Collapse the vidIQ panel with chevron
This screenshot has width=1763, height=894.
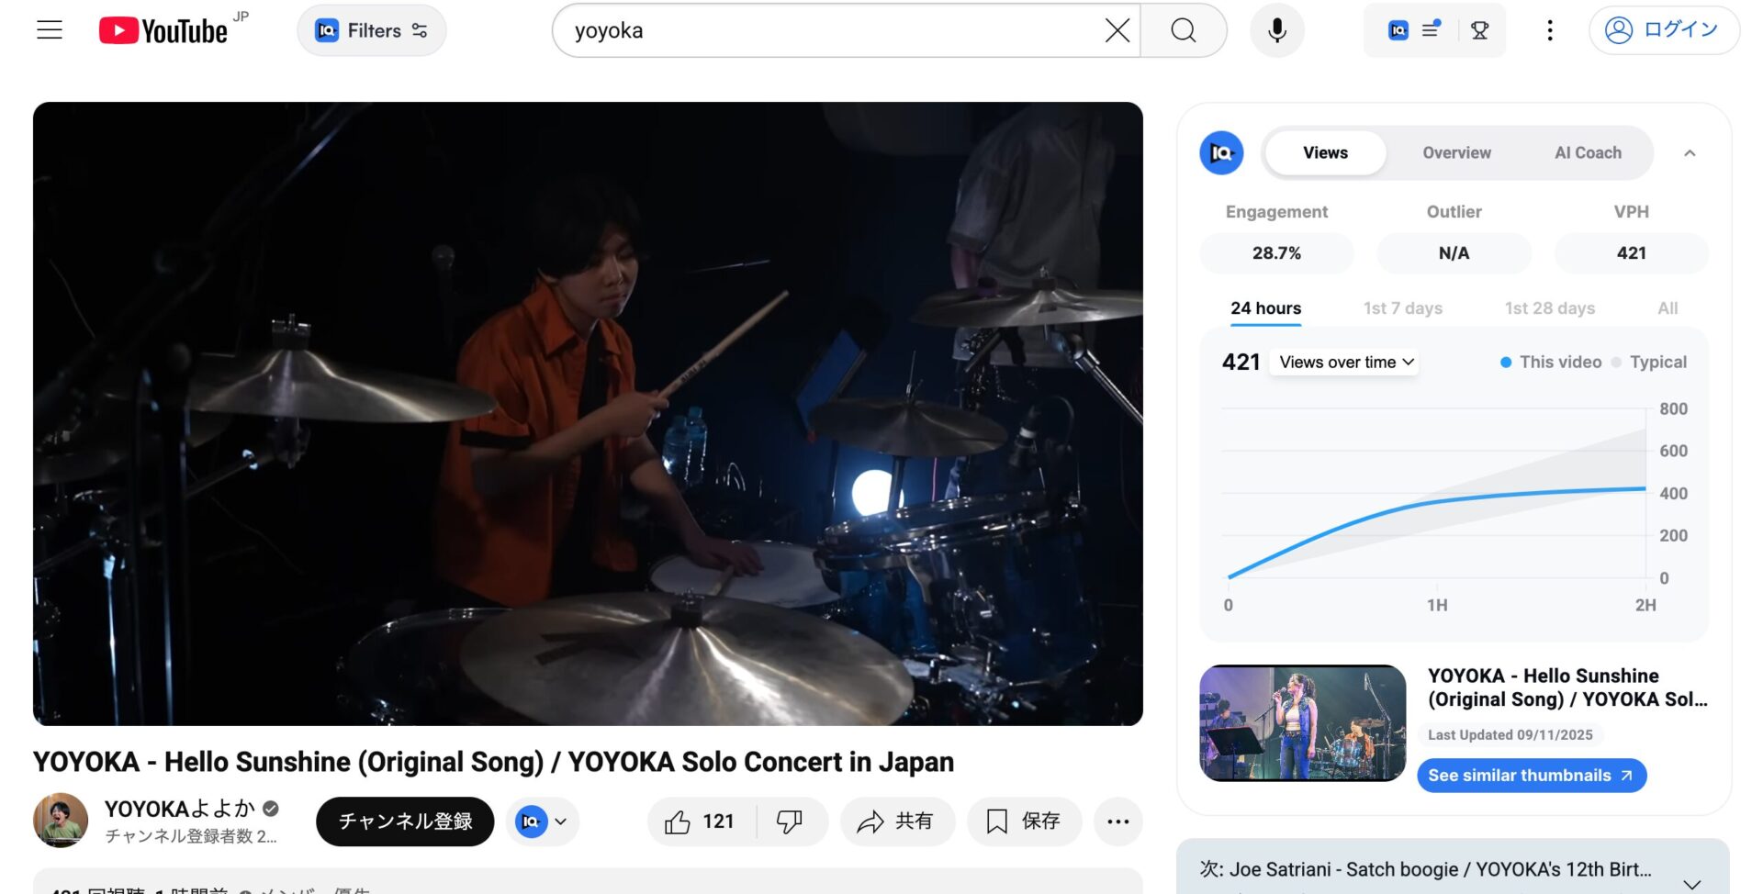[x=1690, y=153]
